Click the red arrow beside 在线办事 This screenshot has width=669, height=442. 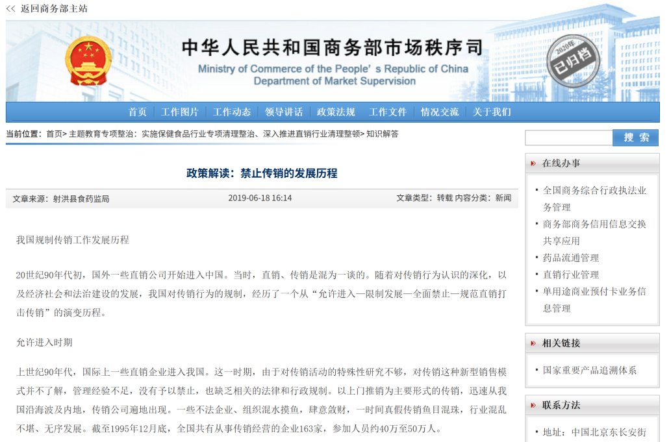pyautogui.click(x=533, y=164)
